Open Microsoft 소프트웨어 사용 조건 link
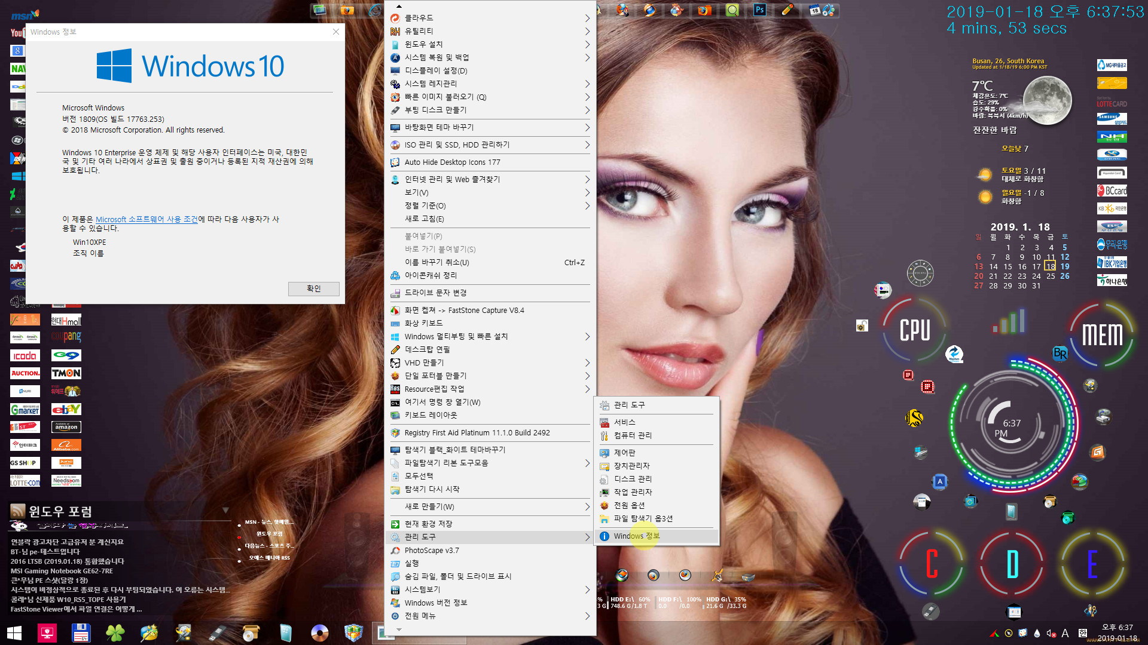The height and width of the screenshot is (645, 1148). click(x=146, y=219)
